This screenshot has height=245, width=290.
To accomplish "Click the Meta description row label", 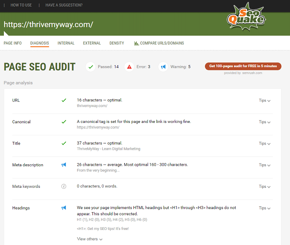I will [x=28, y=165].
